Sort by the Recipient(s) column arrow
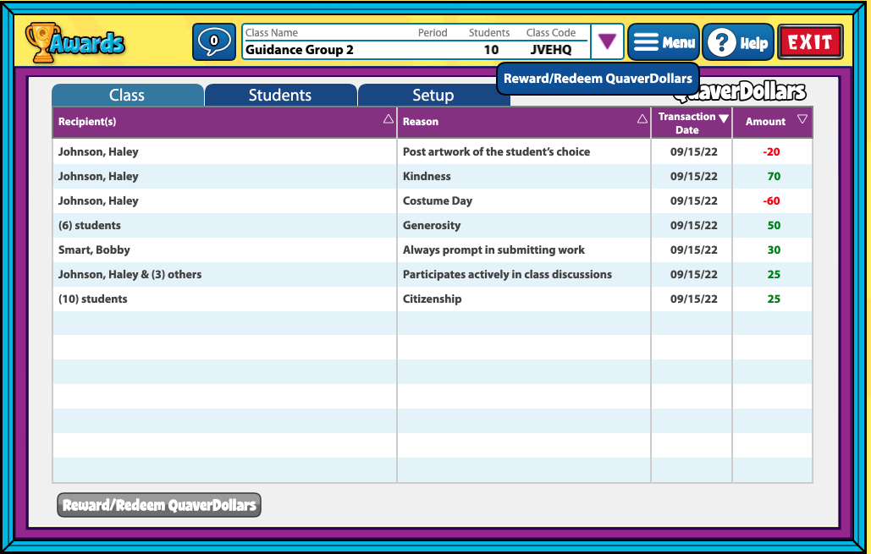Screen dimensions: 871x554 [389, 118]
